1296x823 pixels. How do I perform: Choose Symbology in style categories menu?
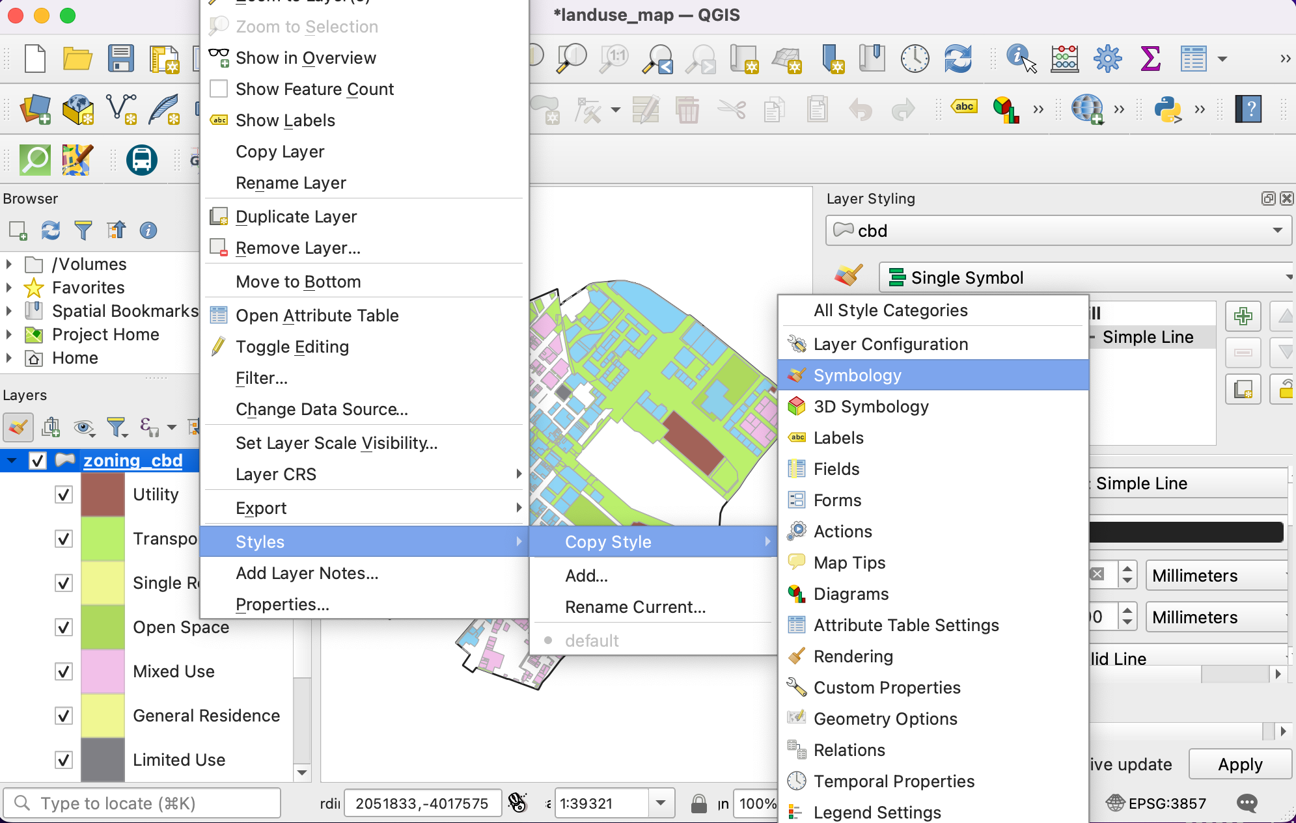point(857,375)
